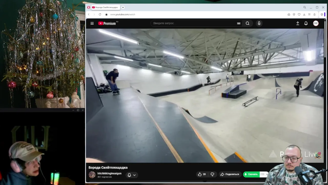Download video with green Скачать button

point(251,174)
